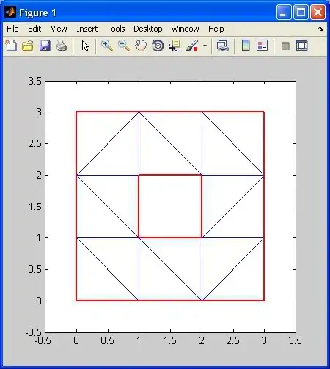Click the MATLAB logo in title bar
The width and height of the screenshot is (330, 369).
point(10,12)
